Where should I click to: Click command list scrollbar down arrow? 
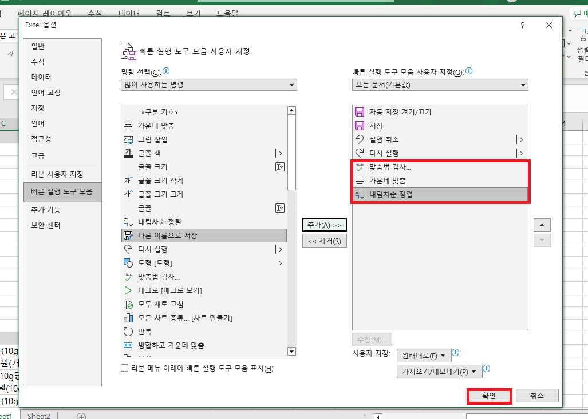pos(291,352)
